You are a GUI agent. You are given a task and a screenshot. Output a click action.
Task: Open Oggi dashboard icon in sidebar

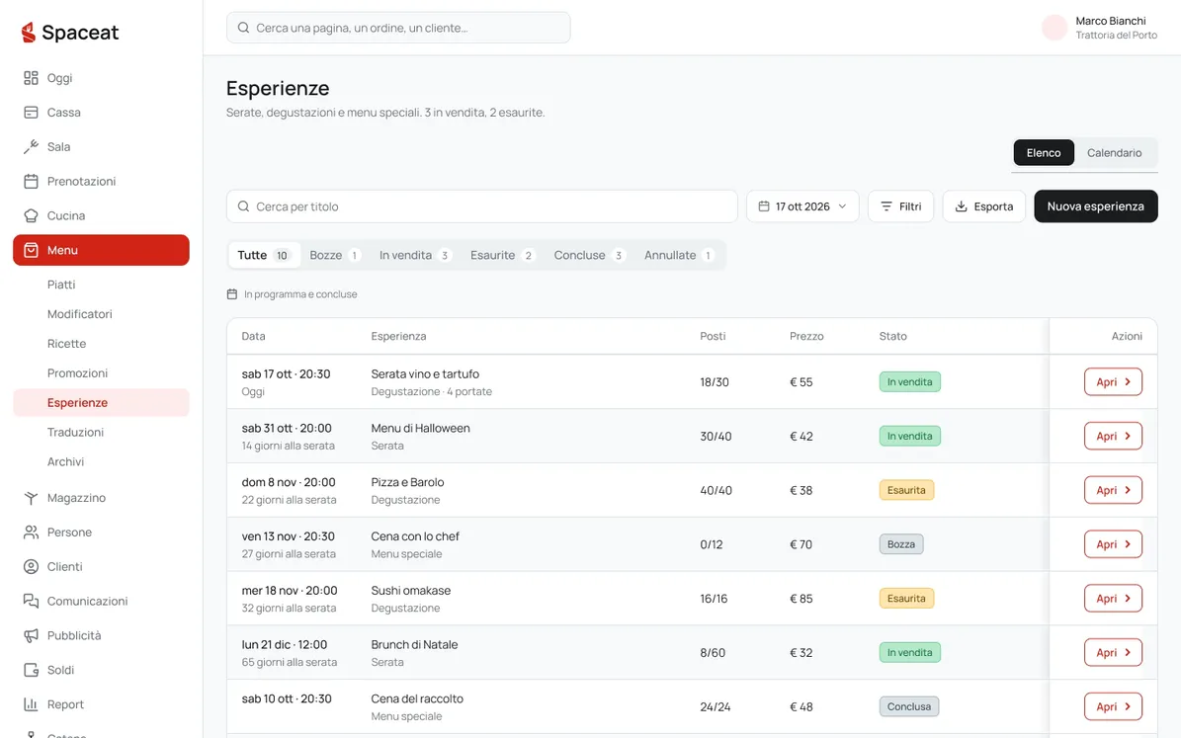[x=31, y=78]
